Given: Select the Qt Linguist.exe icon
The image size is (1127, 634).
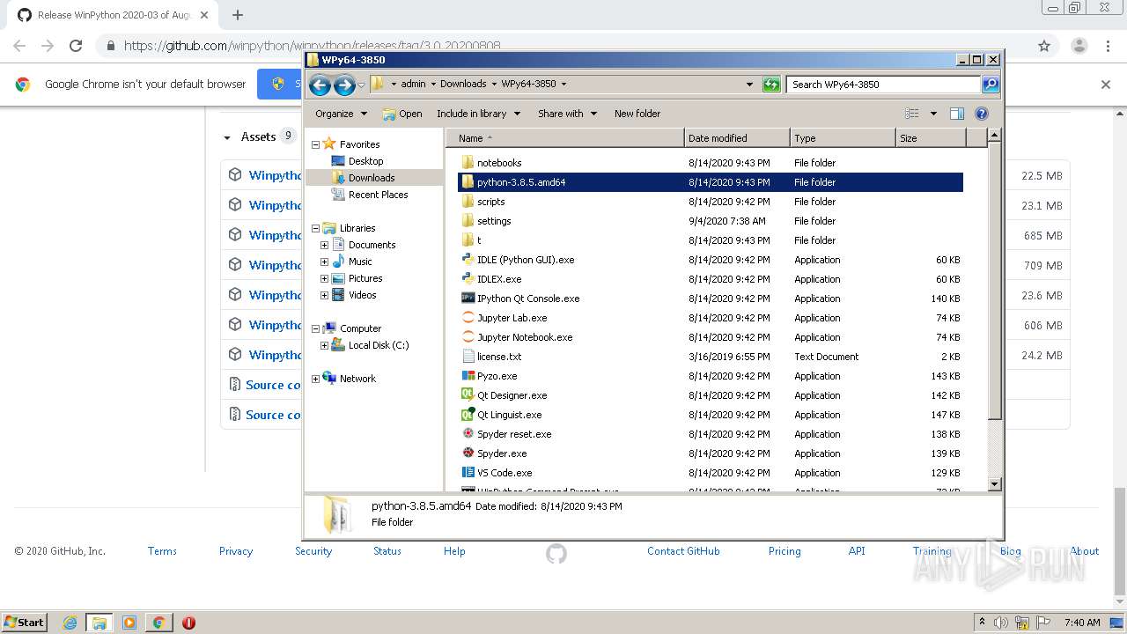Looking at the screenshot, I should [468, 415].
